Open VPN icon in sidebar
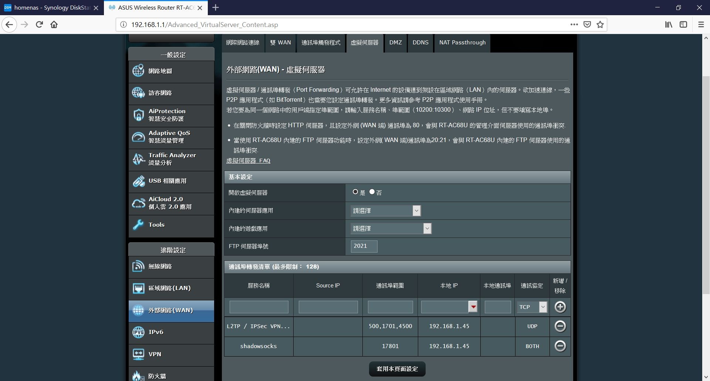 (x=138, y=354)
